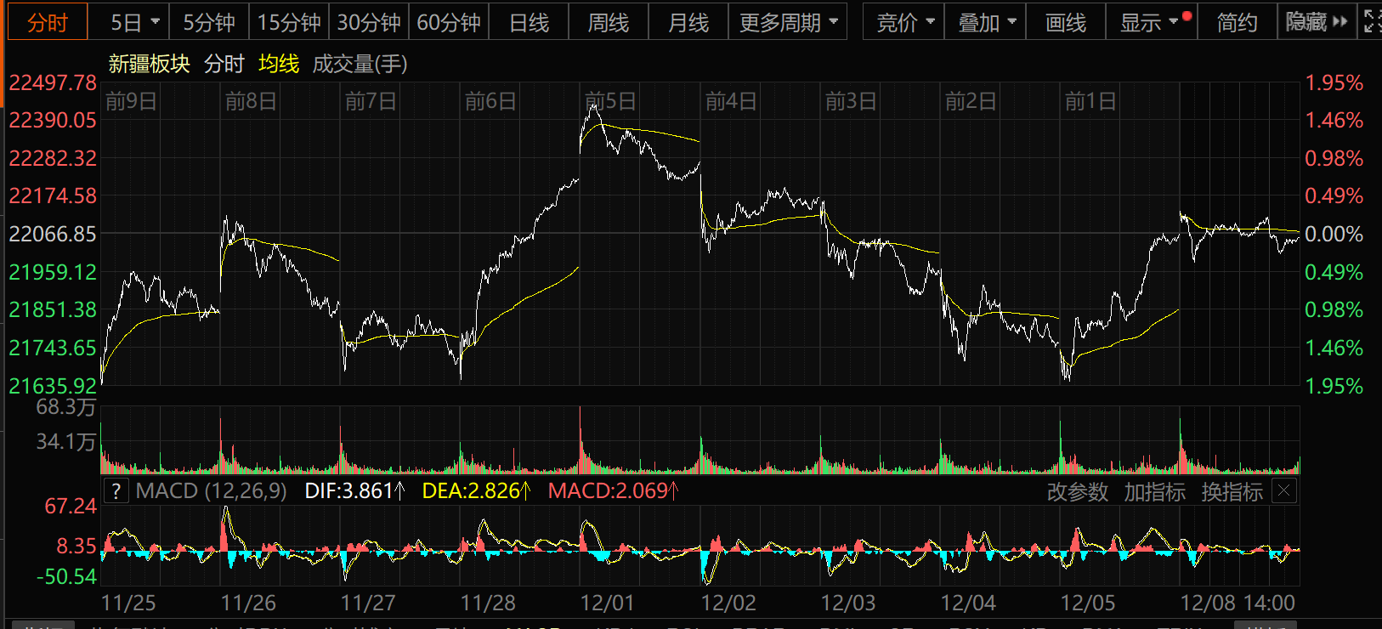Viewport: 1382px width, 629px height.
Task: Switch to 简约 simple view mode
Action: click(1237, 22)
